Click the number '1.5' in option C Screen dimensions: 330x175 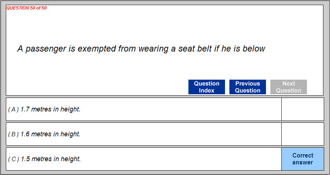coord(25,159)
